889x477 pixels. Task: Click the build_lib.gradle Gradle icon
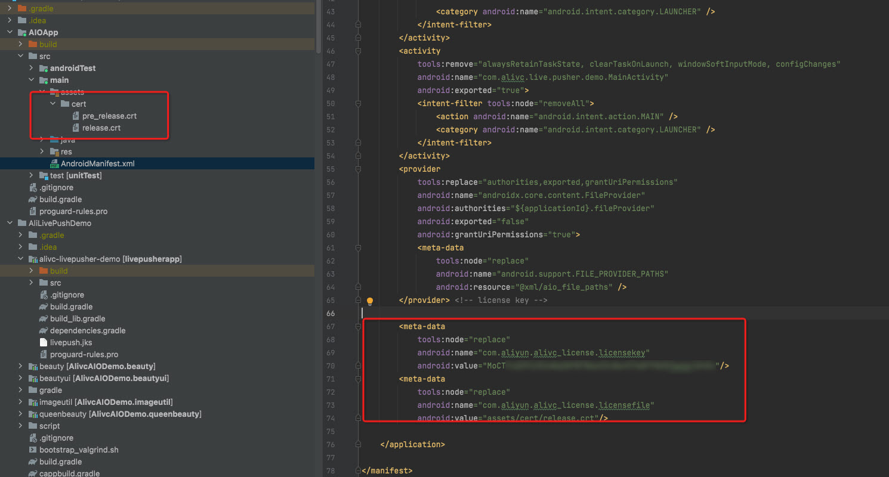point(44,318)
